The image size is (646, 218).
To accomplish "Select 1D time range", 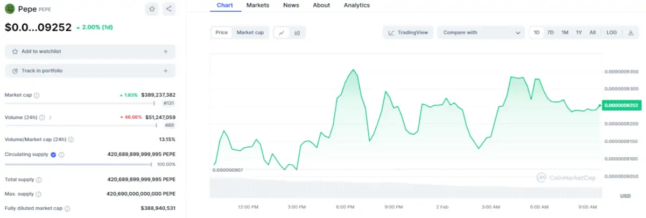I will 537,33.
